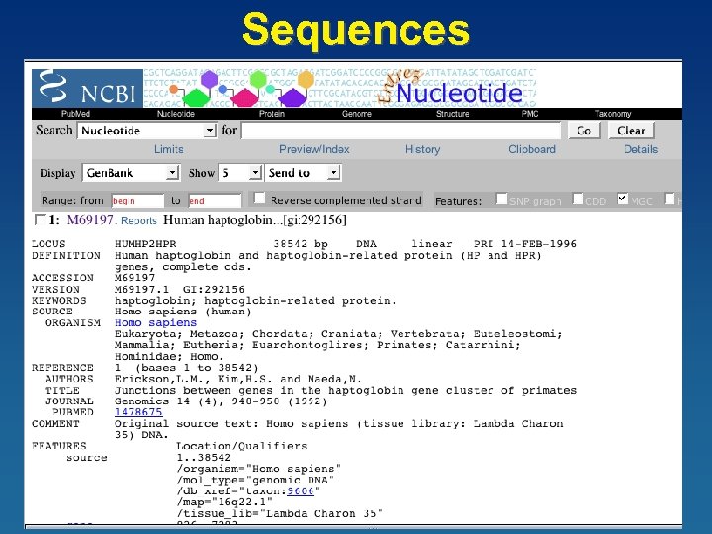Open the Reports link
The image size is (712, 534).
tap(138, 221)
